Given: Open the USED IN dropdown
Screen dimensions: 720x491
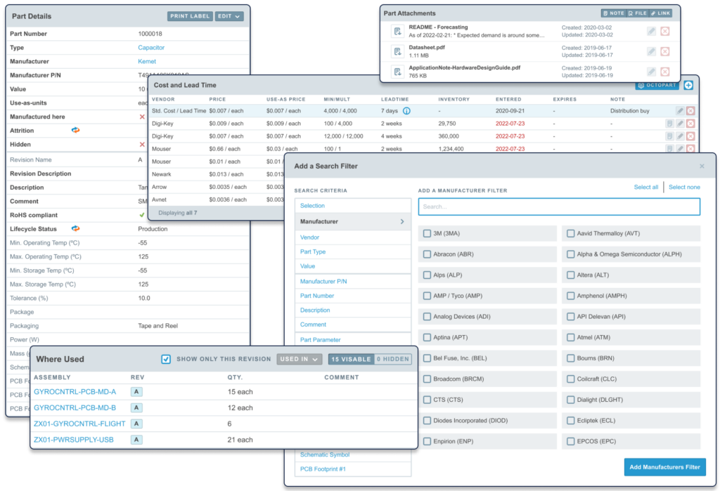Looking at the screenshot, I should point(299,359).
